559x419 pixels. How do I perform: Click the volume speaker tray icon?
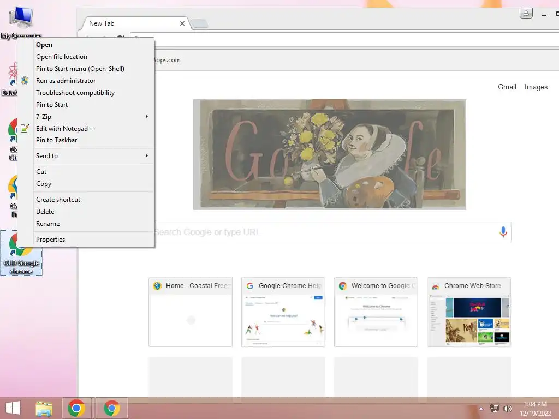pos(507,408)
